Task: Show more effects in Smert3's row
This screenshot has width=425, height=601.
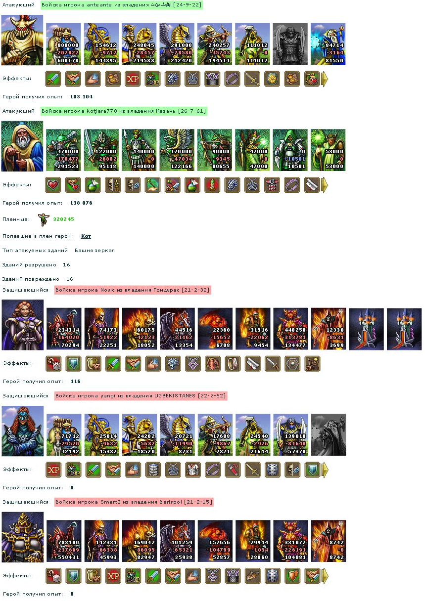Action: [325, 576]
